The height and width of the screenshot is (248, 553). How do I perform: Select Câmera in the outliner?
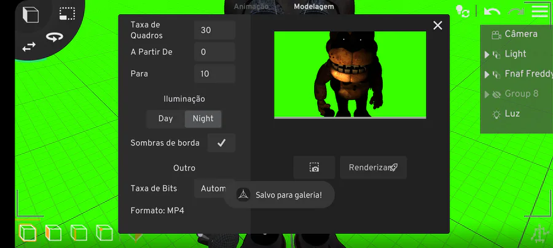(521, 34)
